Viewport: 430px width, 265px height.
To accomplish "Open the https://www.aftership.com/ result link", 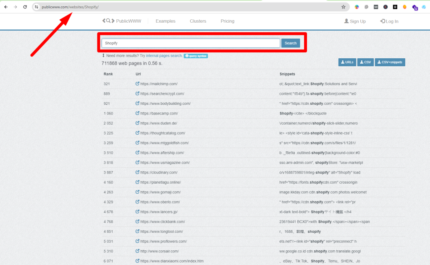I will coord(162,153).
